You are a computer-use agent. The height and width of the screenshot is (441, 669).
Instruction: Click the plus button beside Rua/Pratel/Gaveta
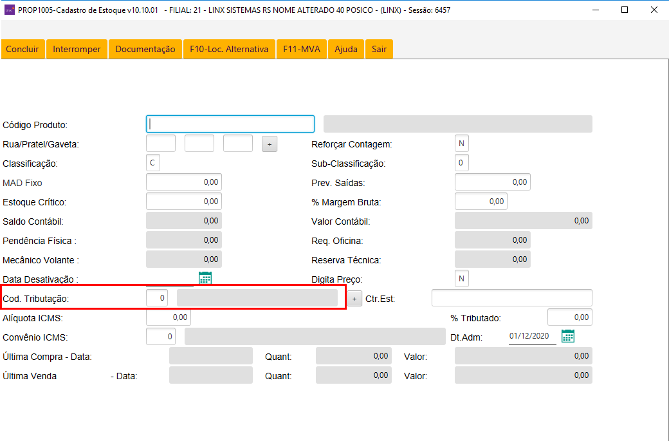[x=270, y=144]
